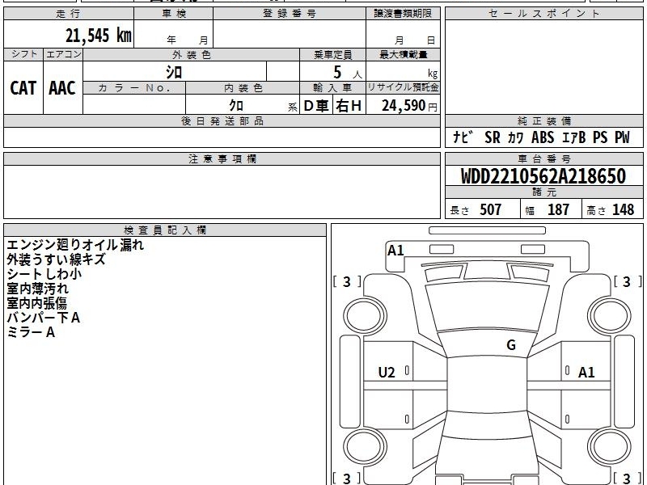Select the height value 148
This screenshot has height=485, width=647.
tap(623, 210)
